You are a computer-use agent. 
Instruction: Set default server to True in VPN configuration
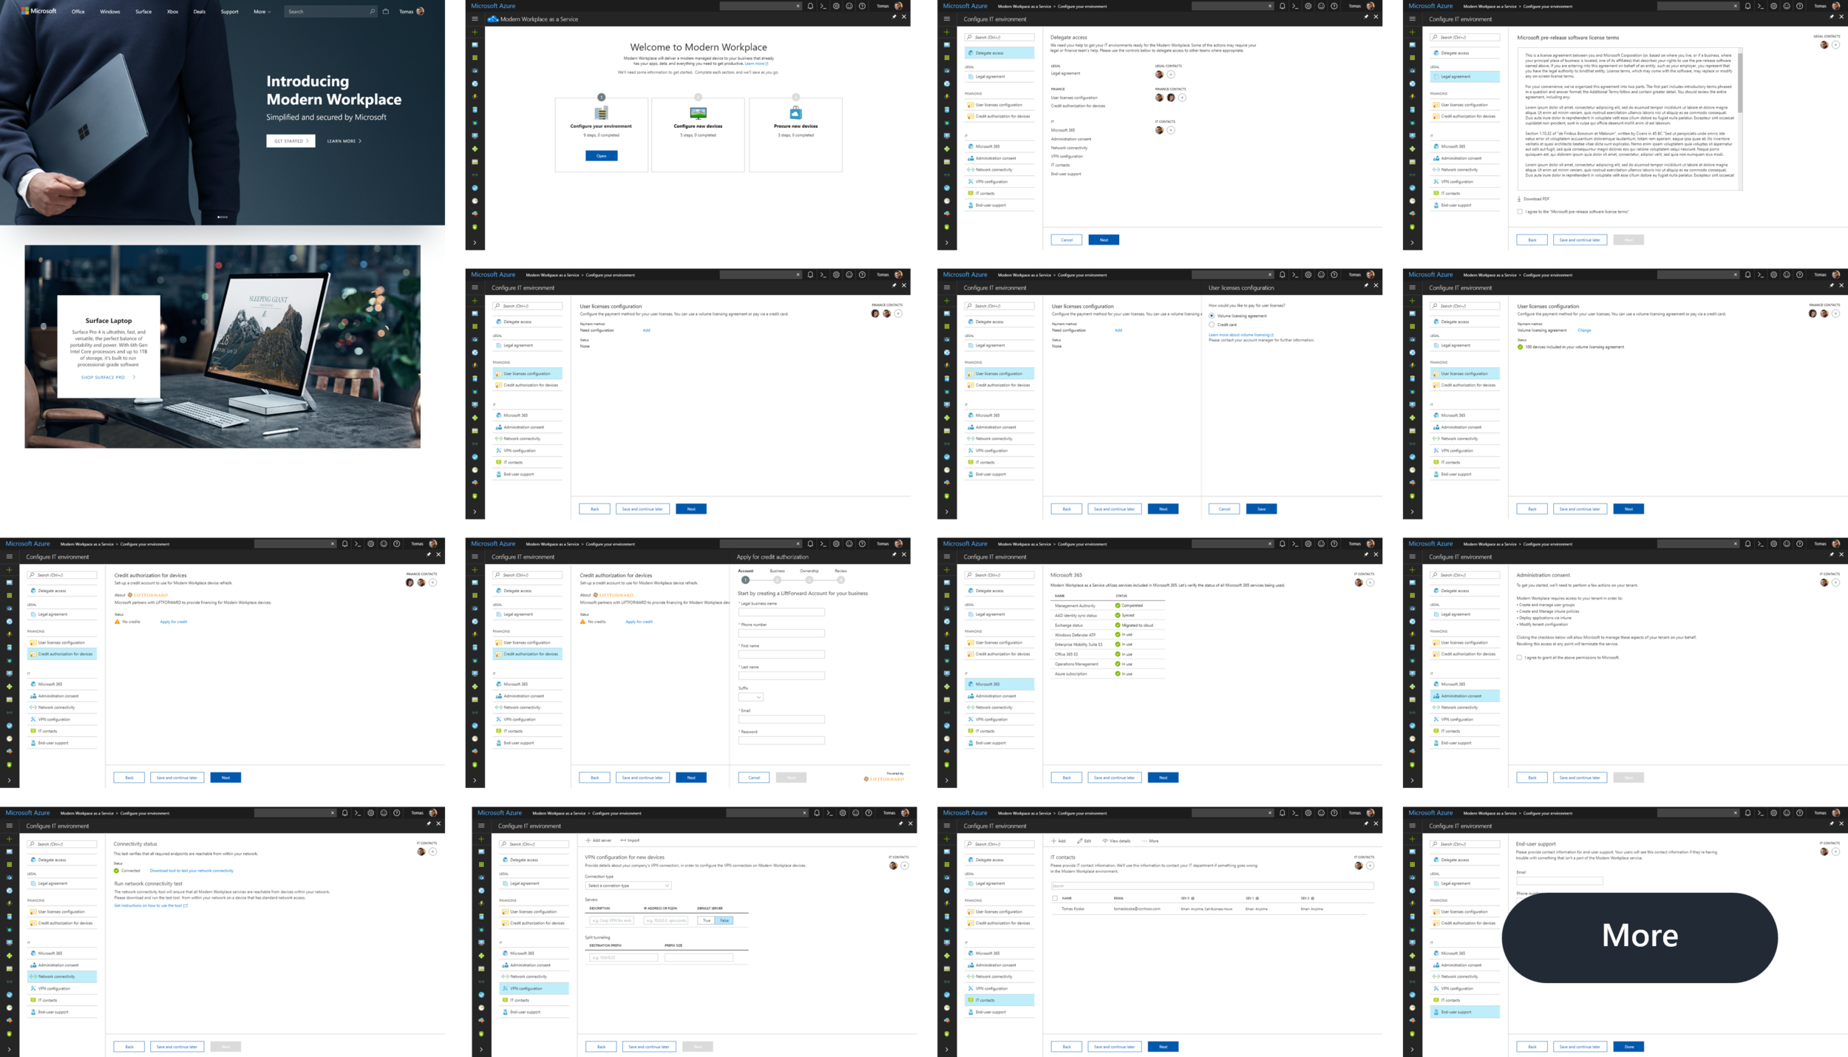tap(707, 920)
